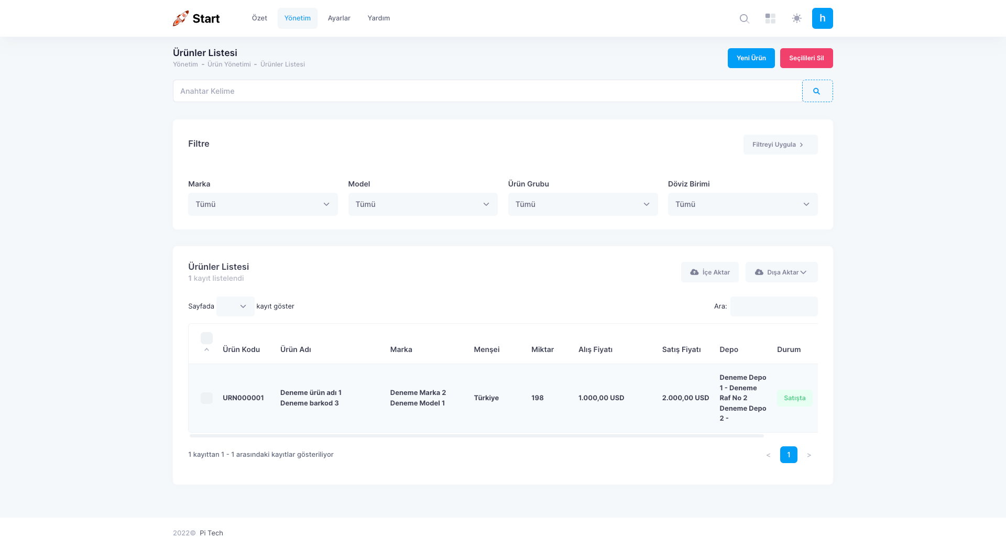Expand the Marka filter dropdown
This screenshot has width=1006, height=549.
click(x=263, y=204)
